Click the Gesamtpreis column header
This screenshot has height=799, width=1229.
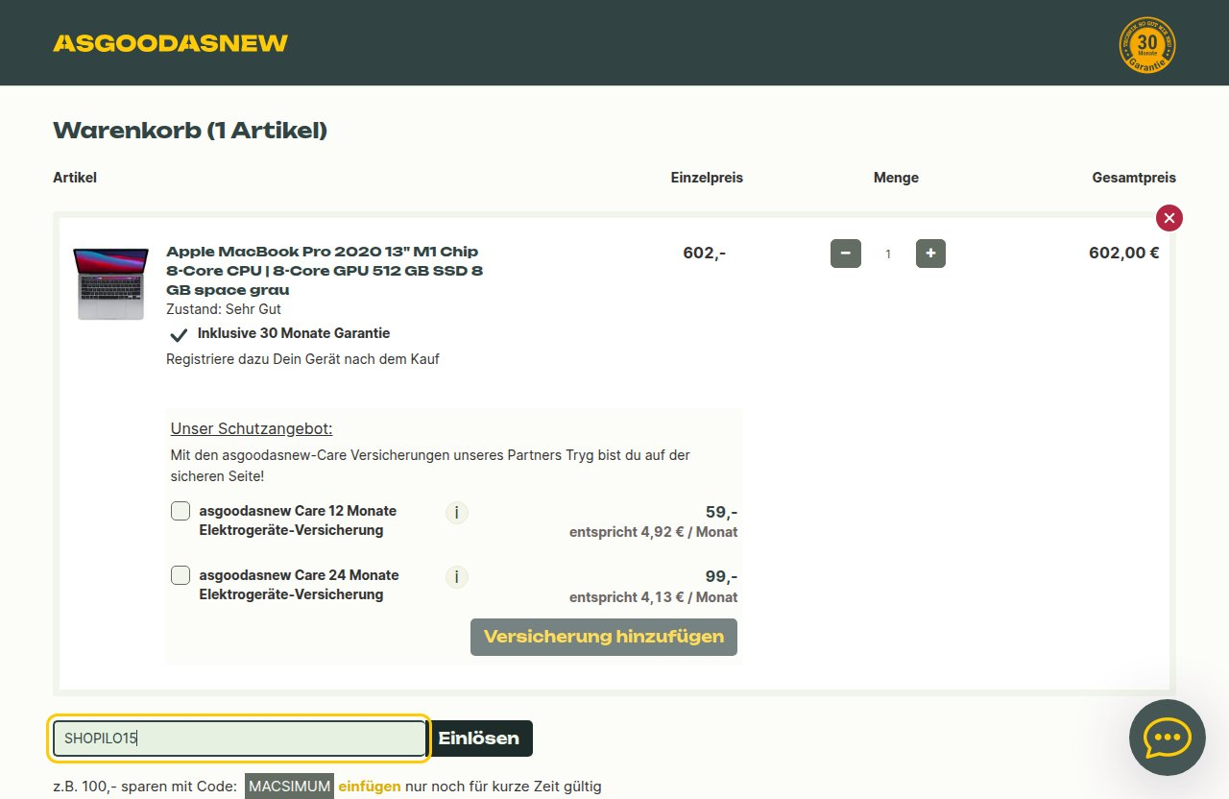pos(1134,178)
